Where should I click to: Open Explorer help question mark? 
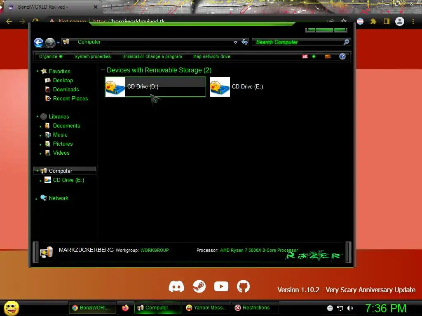342,56
